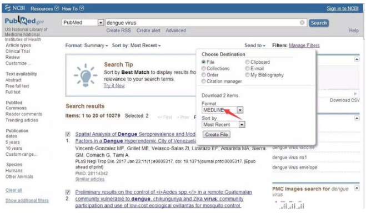Open Spatial Analysis of Dengue Seroprevalence article
This screenshot has width=366, height=219.
point(136,137)
